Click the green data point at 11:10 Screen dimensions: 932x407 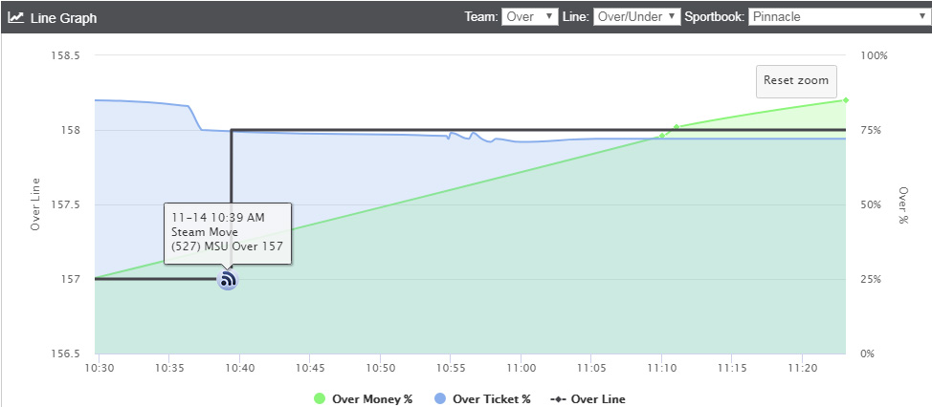(x=661, y=136)
